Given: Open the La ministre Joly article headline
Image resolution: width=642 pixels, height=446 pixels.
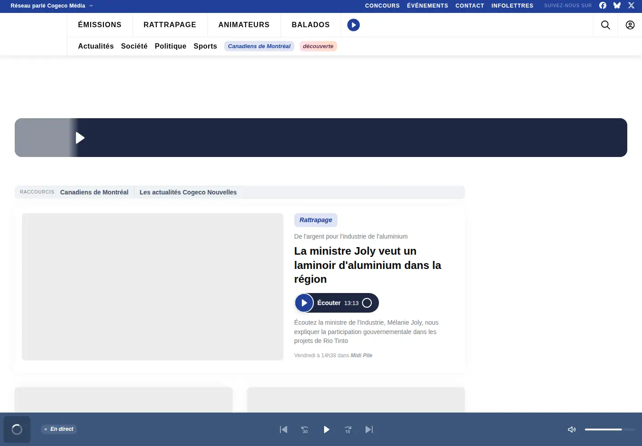Looking at the screenshot, I should click(368, 265).
